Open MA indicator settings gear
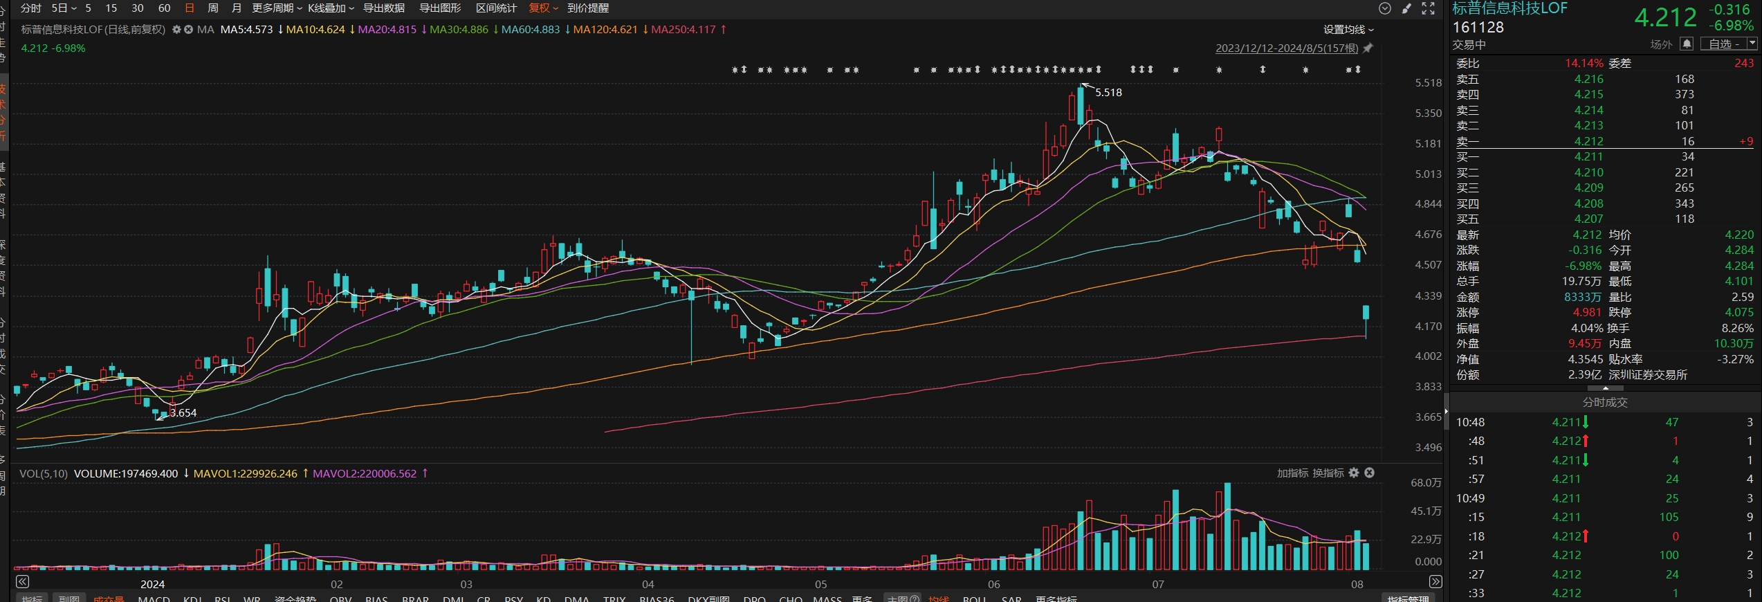Viewport: 1762px width, 602px height. click(x=176, y=29)
